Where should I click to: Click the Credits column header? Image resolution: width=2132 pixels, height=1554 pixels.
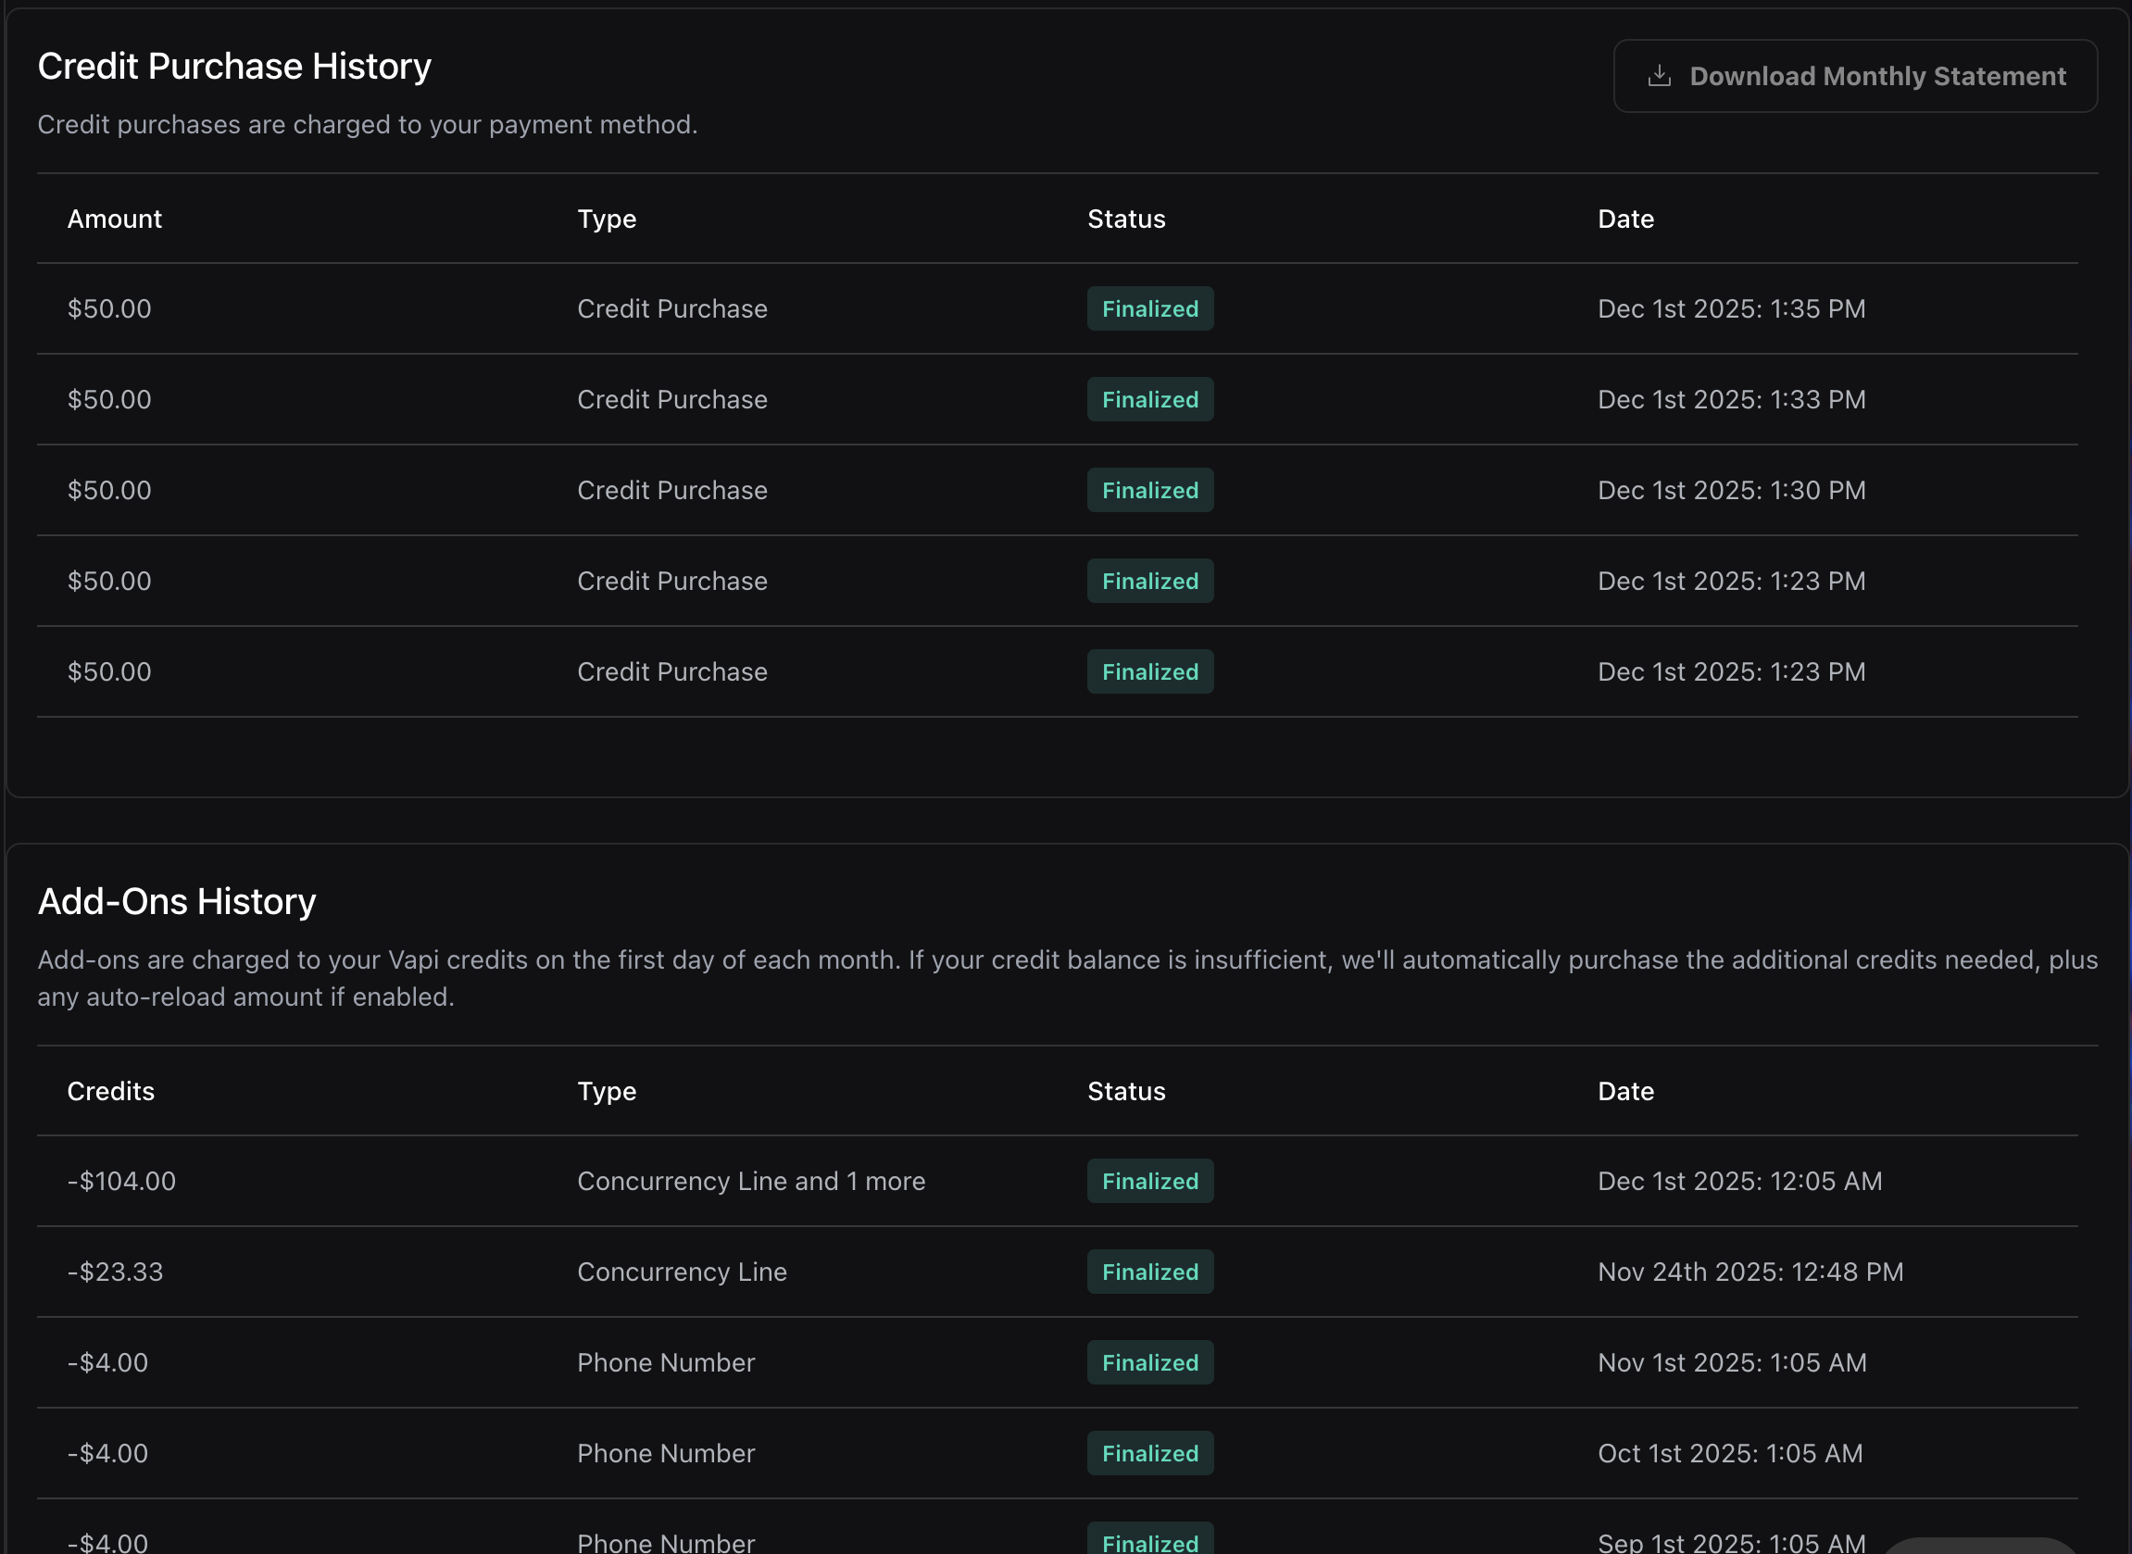111,1091
